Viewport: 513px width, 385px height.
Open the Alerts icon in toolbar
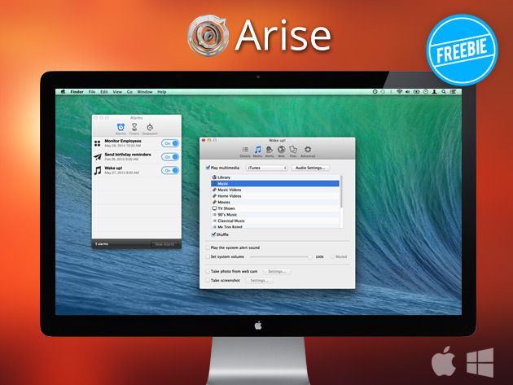click(x=270, y=151)
